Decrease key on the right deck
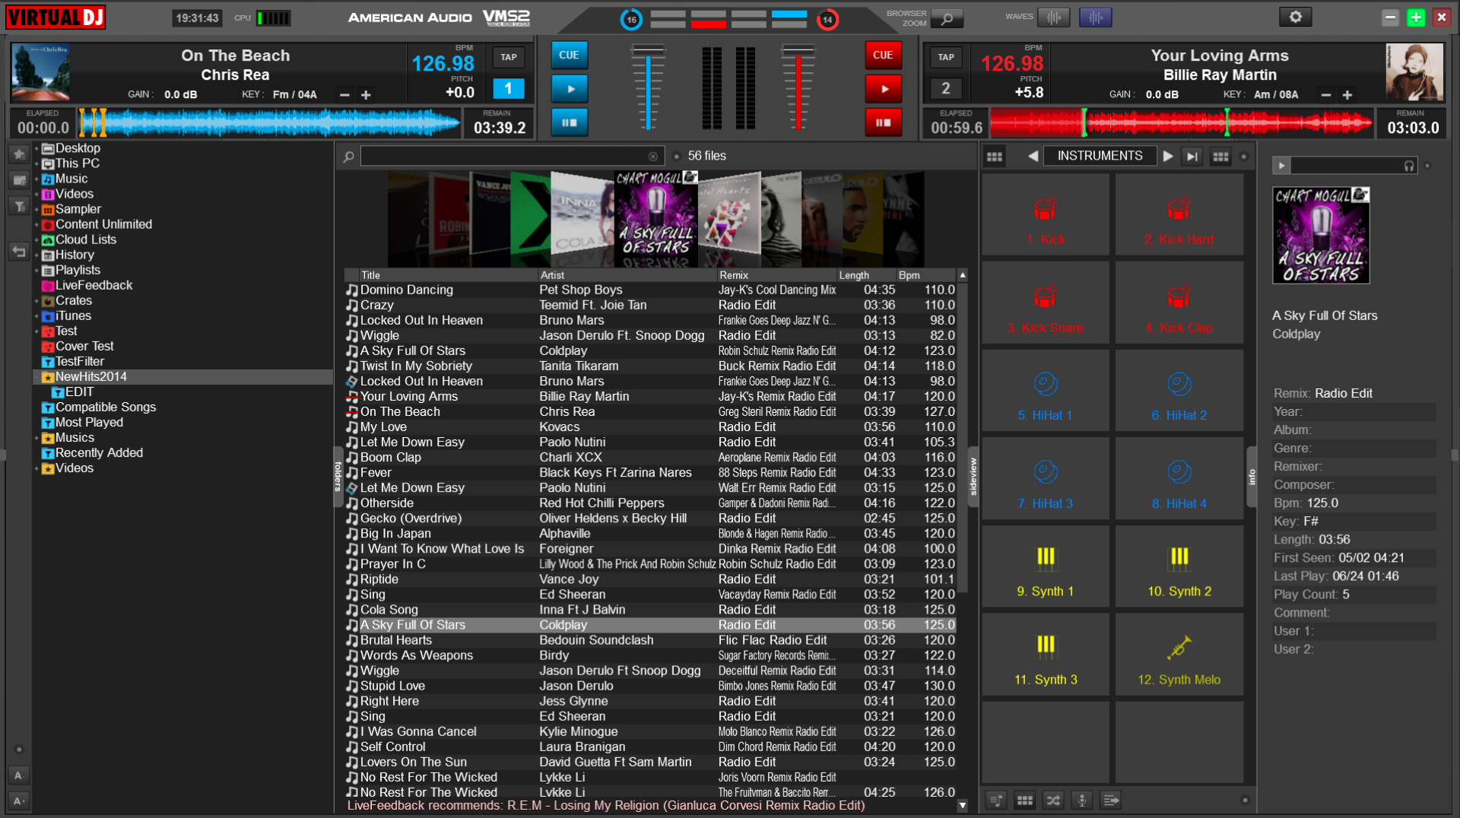 [x=1326, y=95]
